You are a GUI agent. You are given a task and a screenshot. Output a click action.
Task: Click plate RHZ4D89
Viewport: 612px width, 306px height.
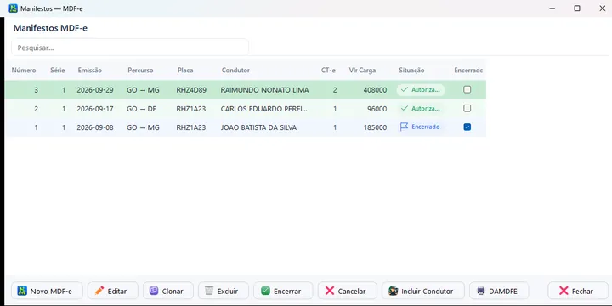click(x=191, y=90)
